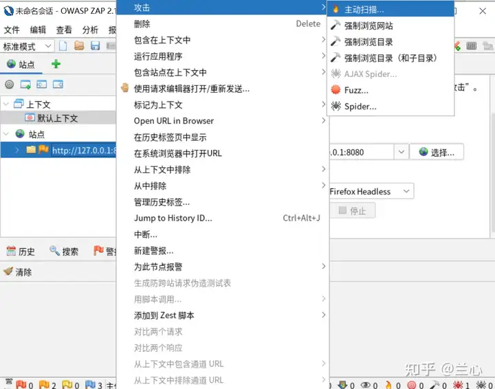495x389 pixels.
Task: Click the hammer icon for 强制浏览网站
Action: click(x=335, y=25)
